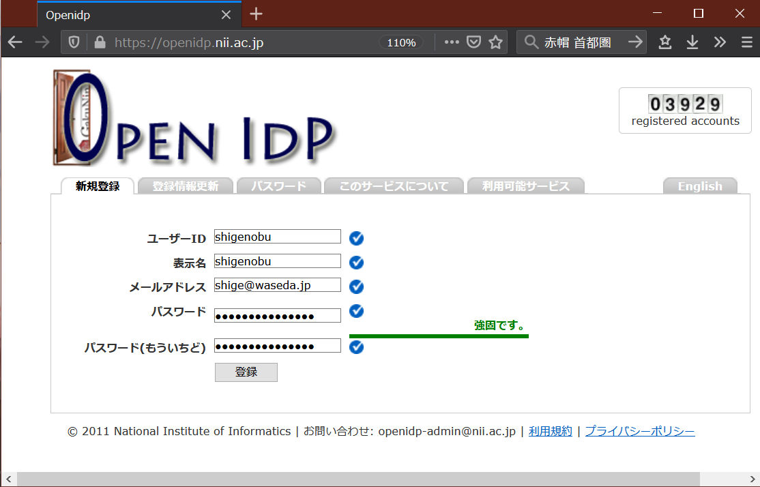This screenshot has width=760, height=487.
Task: Open the bookmarks menu toolbar icon
Action: click(x=665, y=42)
